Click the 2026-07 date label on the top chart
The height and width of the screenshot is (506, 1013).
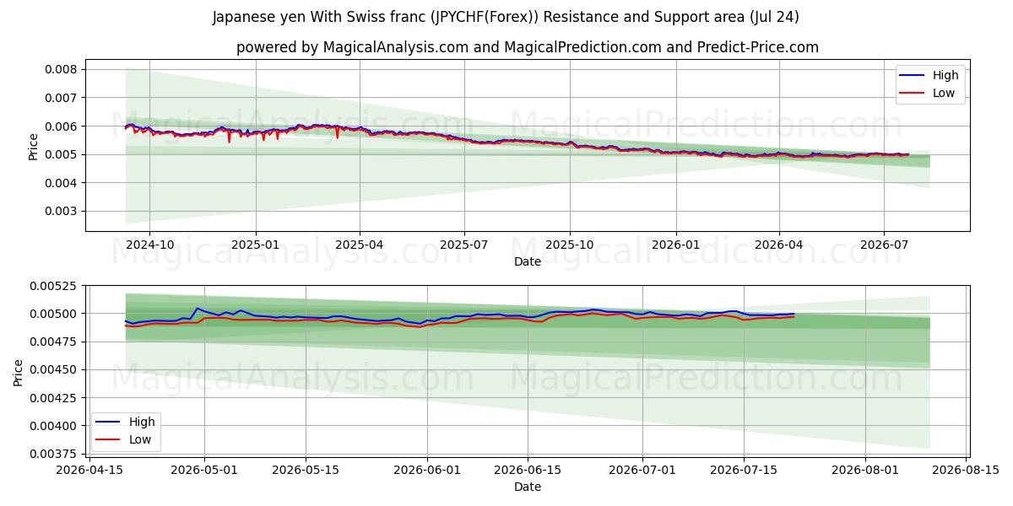coord(884,245)
